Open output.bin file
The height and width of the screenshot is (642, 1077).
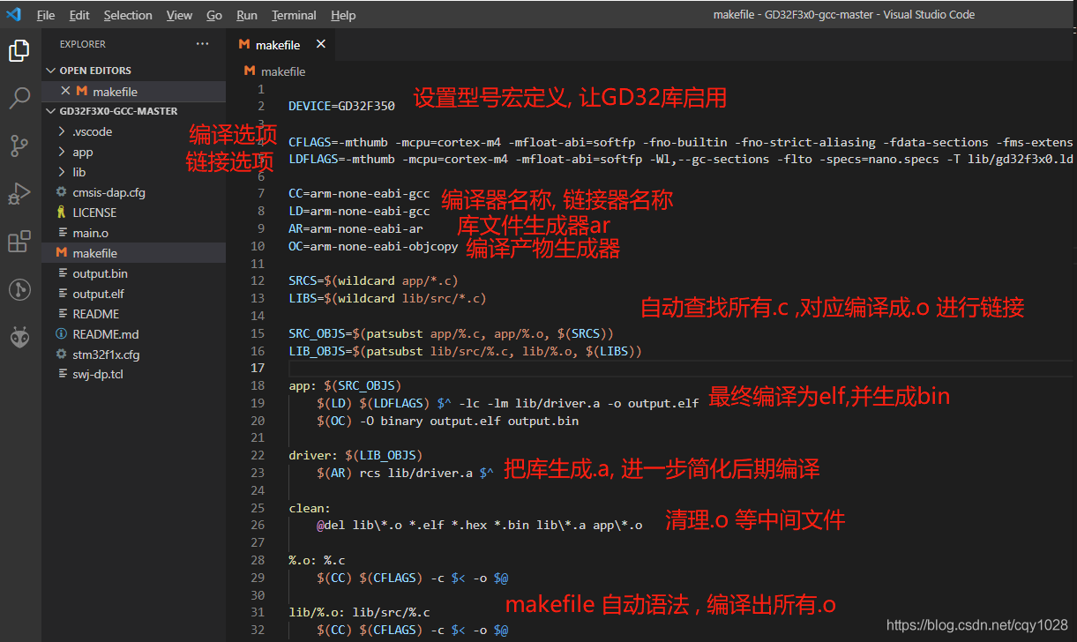pos(133,273)
